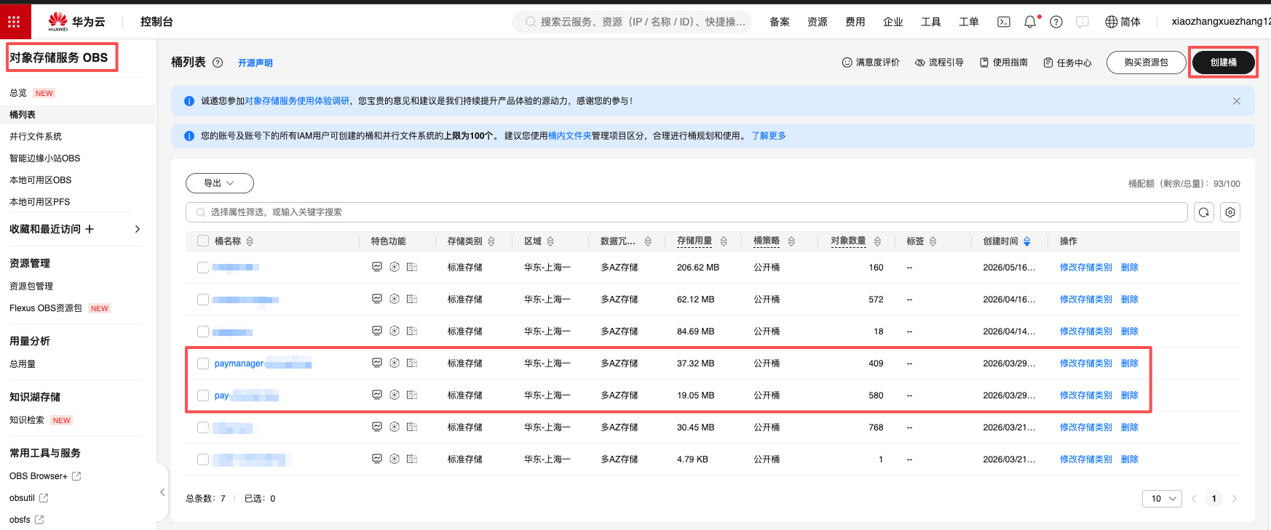Image resolution: width=1271 pixels, height=530 pixels.
Task: Open the feedback chat icon in top bar
Action: [1082, 22]
